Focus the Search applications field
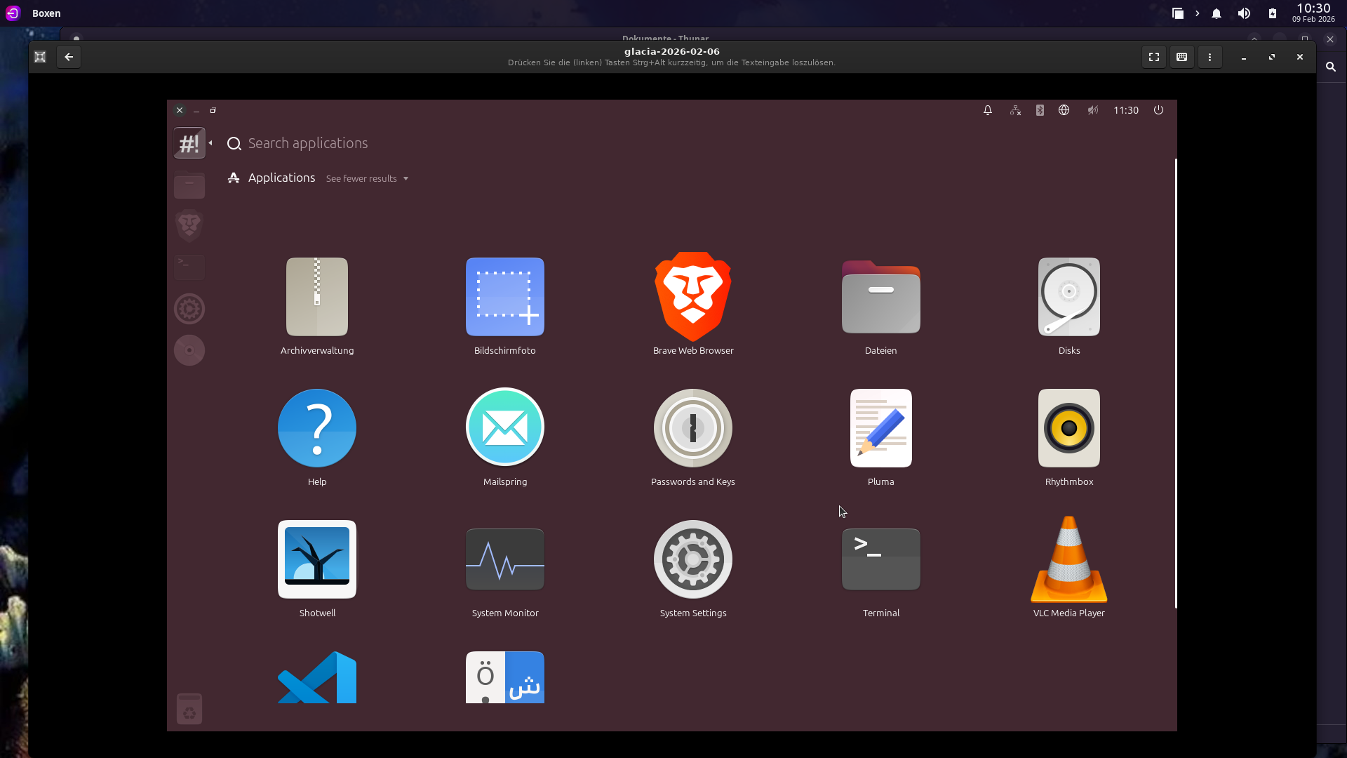Viewport: 1347px width, 758px height. pyautogui.click(x=307, y=143)
